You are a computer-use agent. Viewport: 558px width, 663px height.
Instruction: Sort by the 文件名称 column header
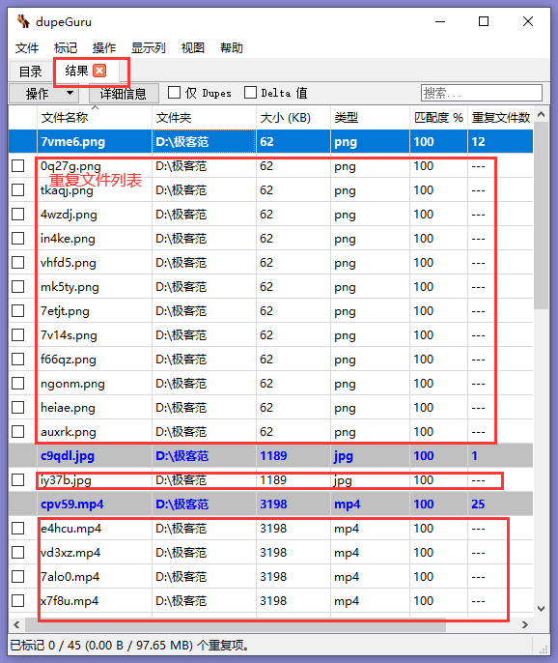click(95, 117)
